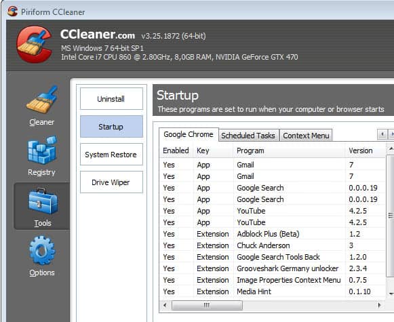The height and width of the screenshot is (322, 394).
Task: Click the Extension key for Media Hint
Action: (x=213, y=291)
